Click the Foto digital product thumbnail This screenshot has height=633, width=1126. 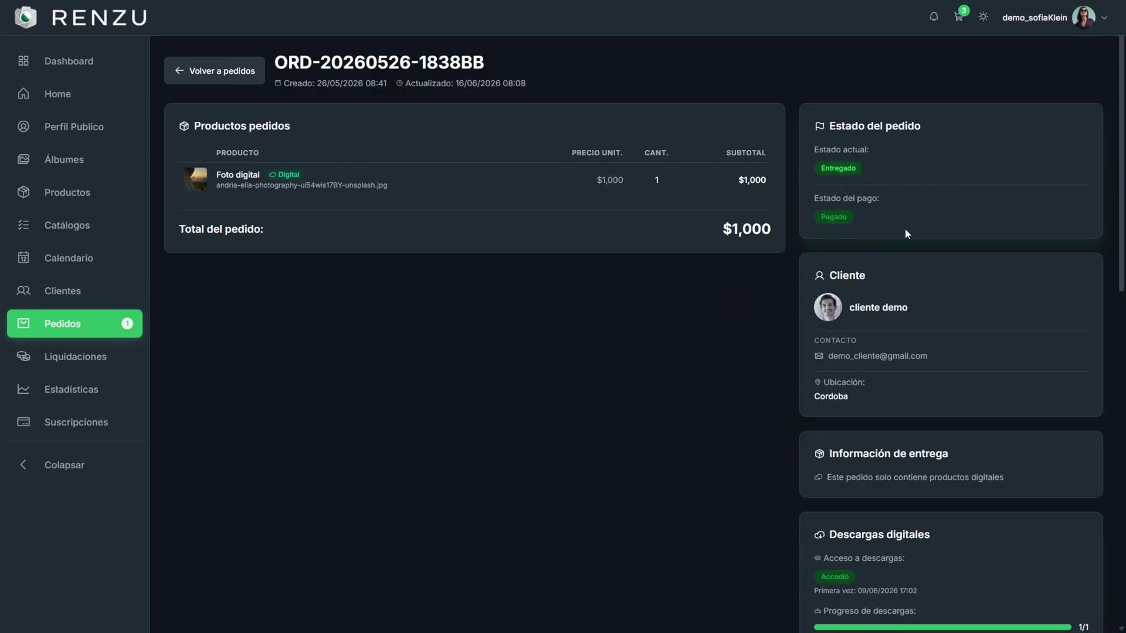[195, 179]
